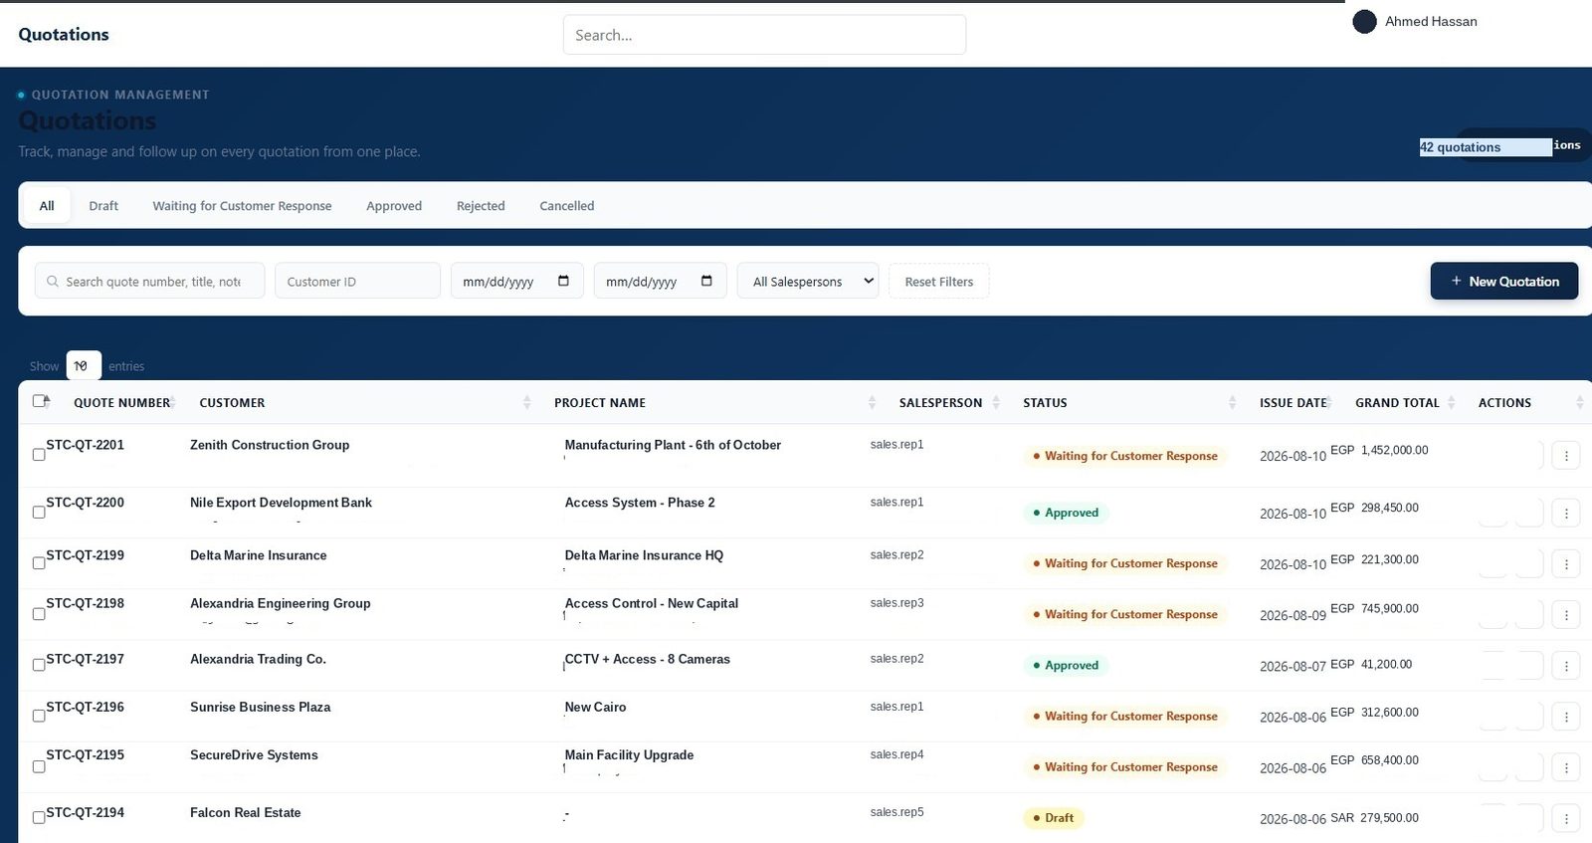Click grand total 1,452,000.00

(1394, 450)
